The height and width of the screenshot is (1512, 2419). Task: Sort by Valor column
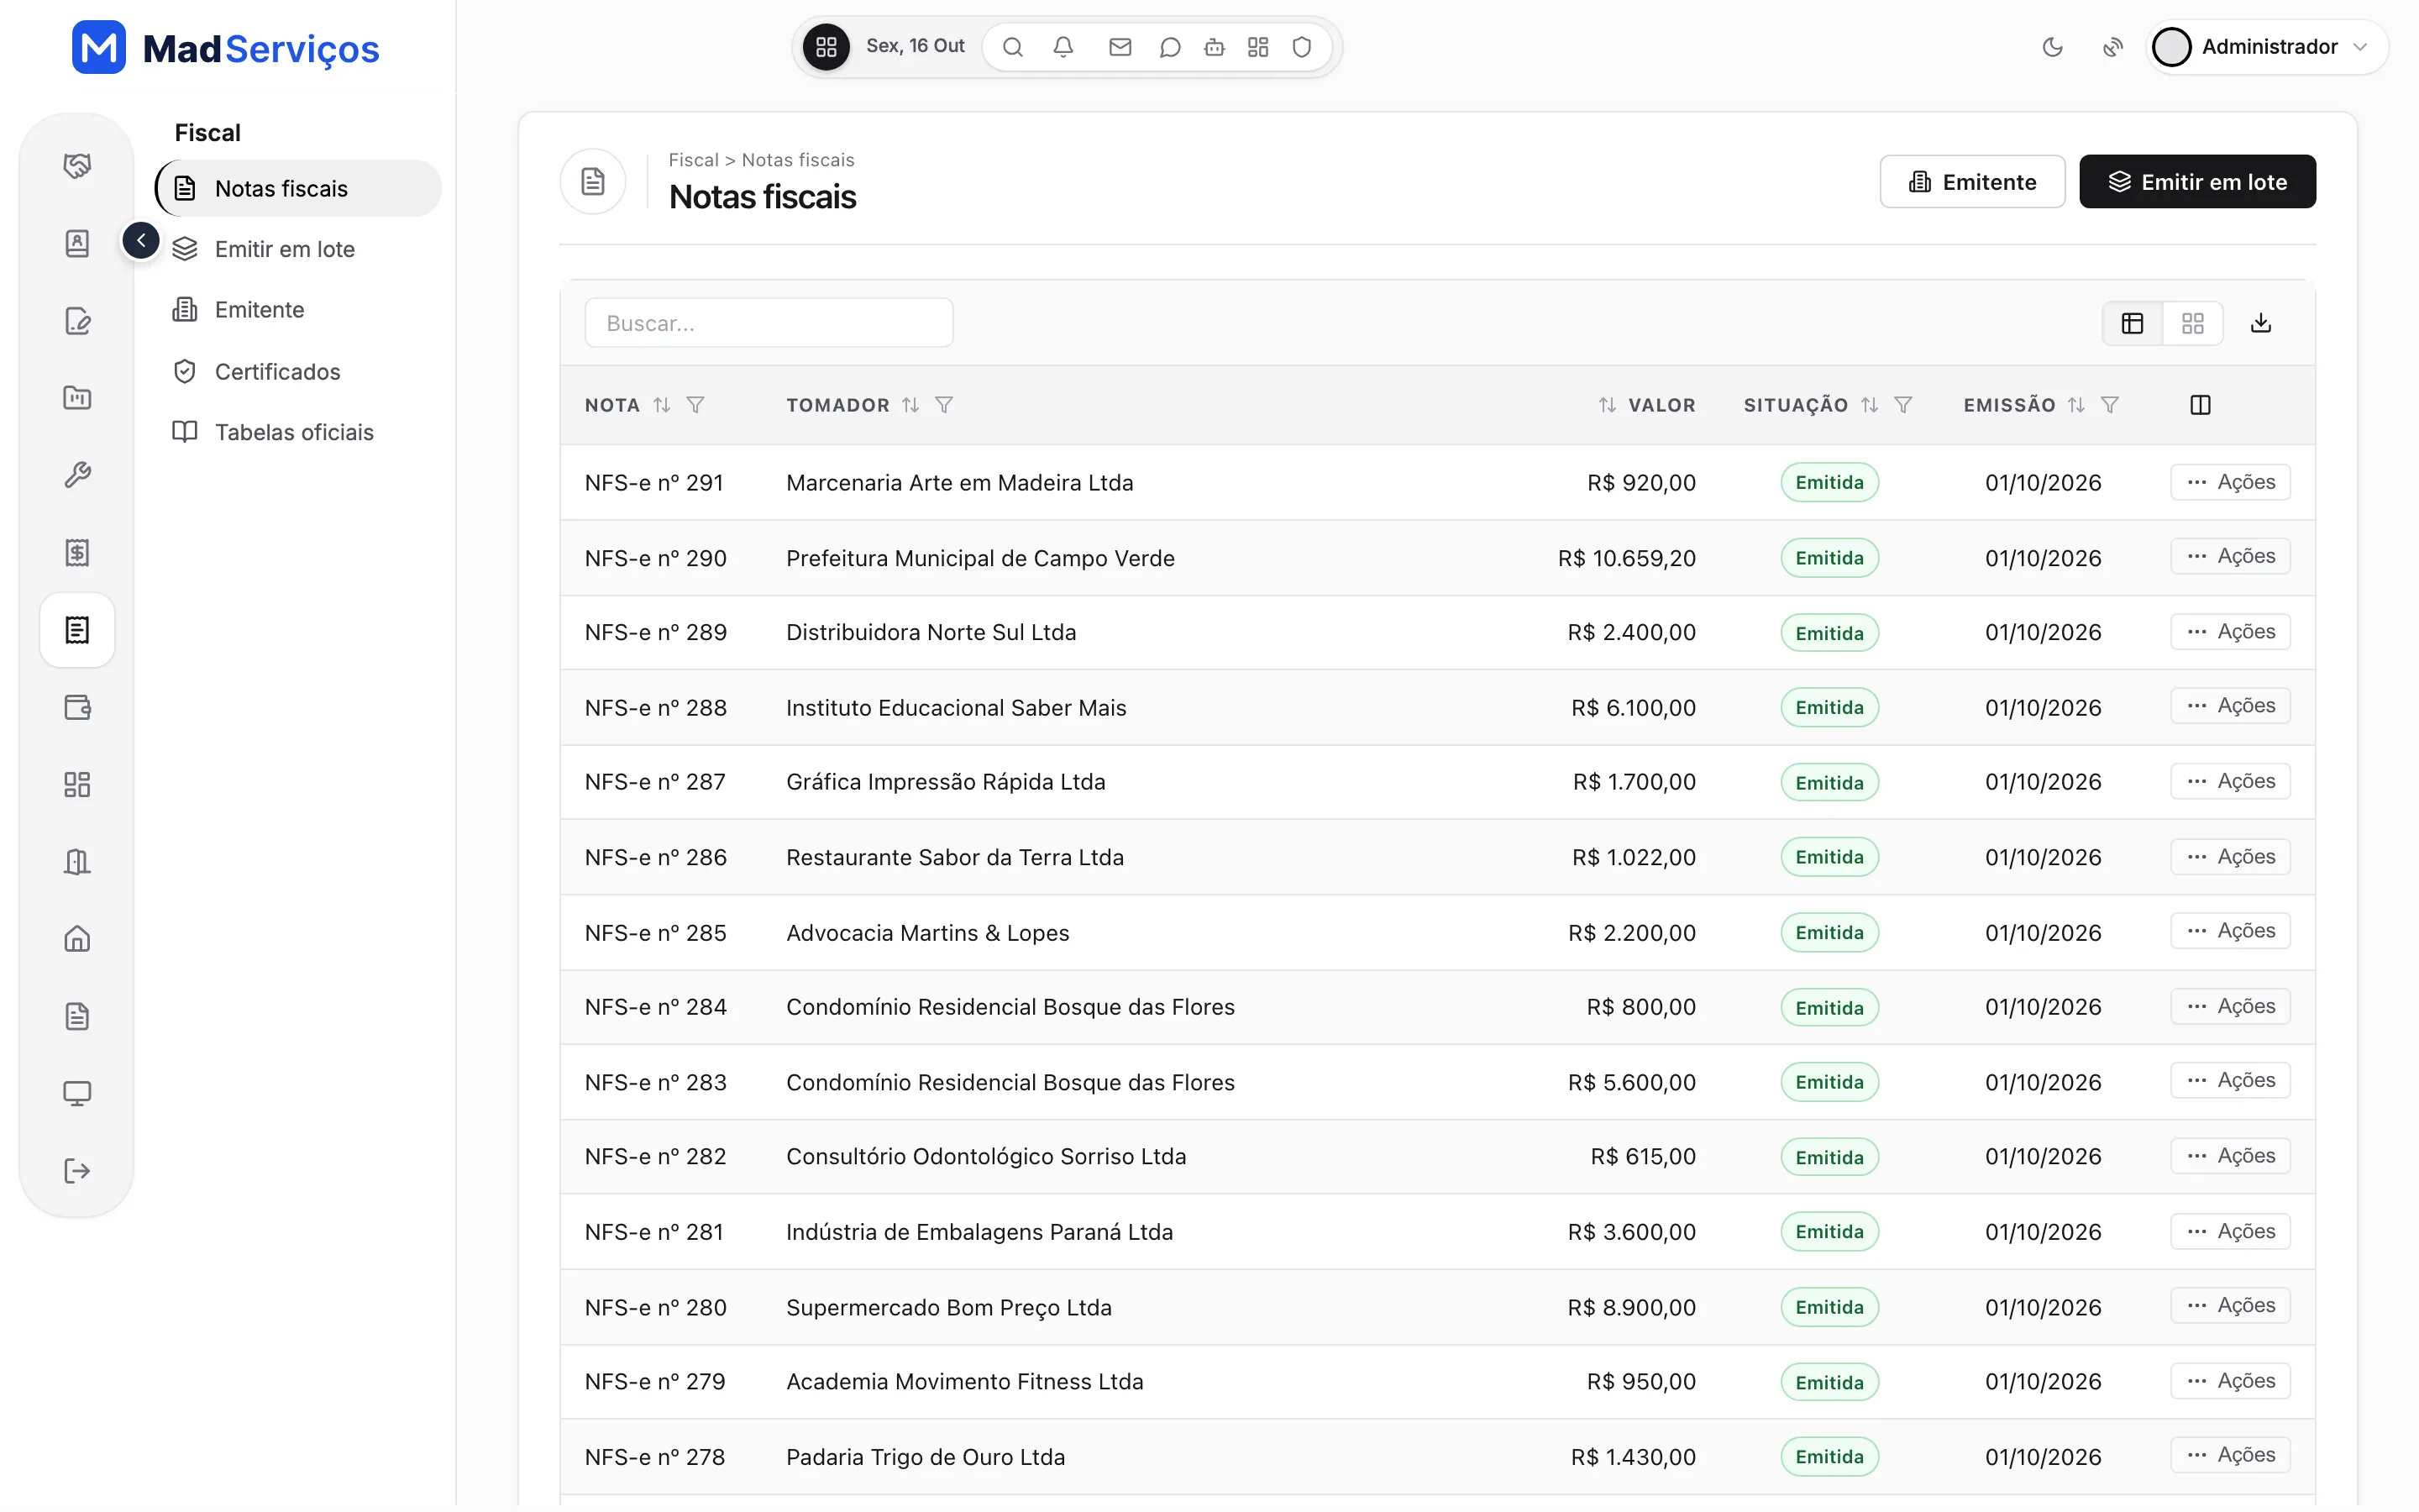(x=1608, y=405)
